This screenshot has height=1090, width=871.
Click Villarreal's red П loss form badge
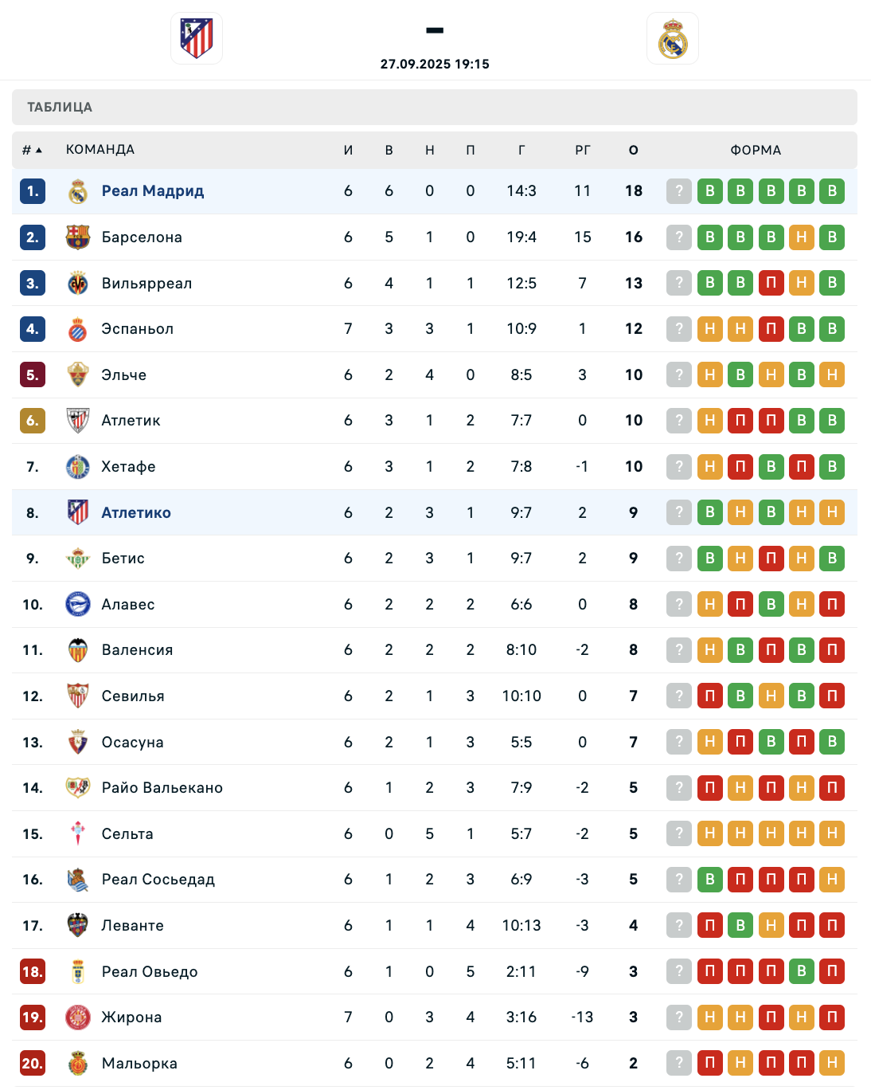pos(771,283)
